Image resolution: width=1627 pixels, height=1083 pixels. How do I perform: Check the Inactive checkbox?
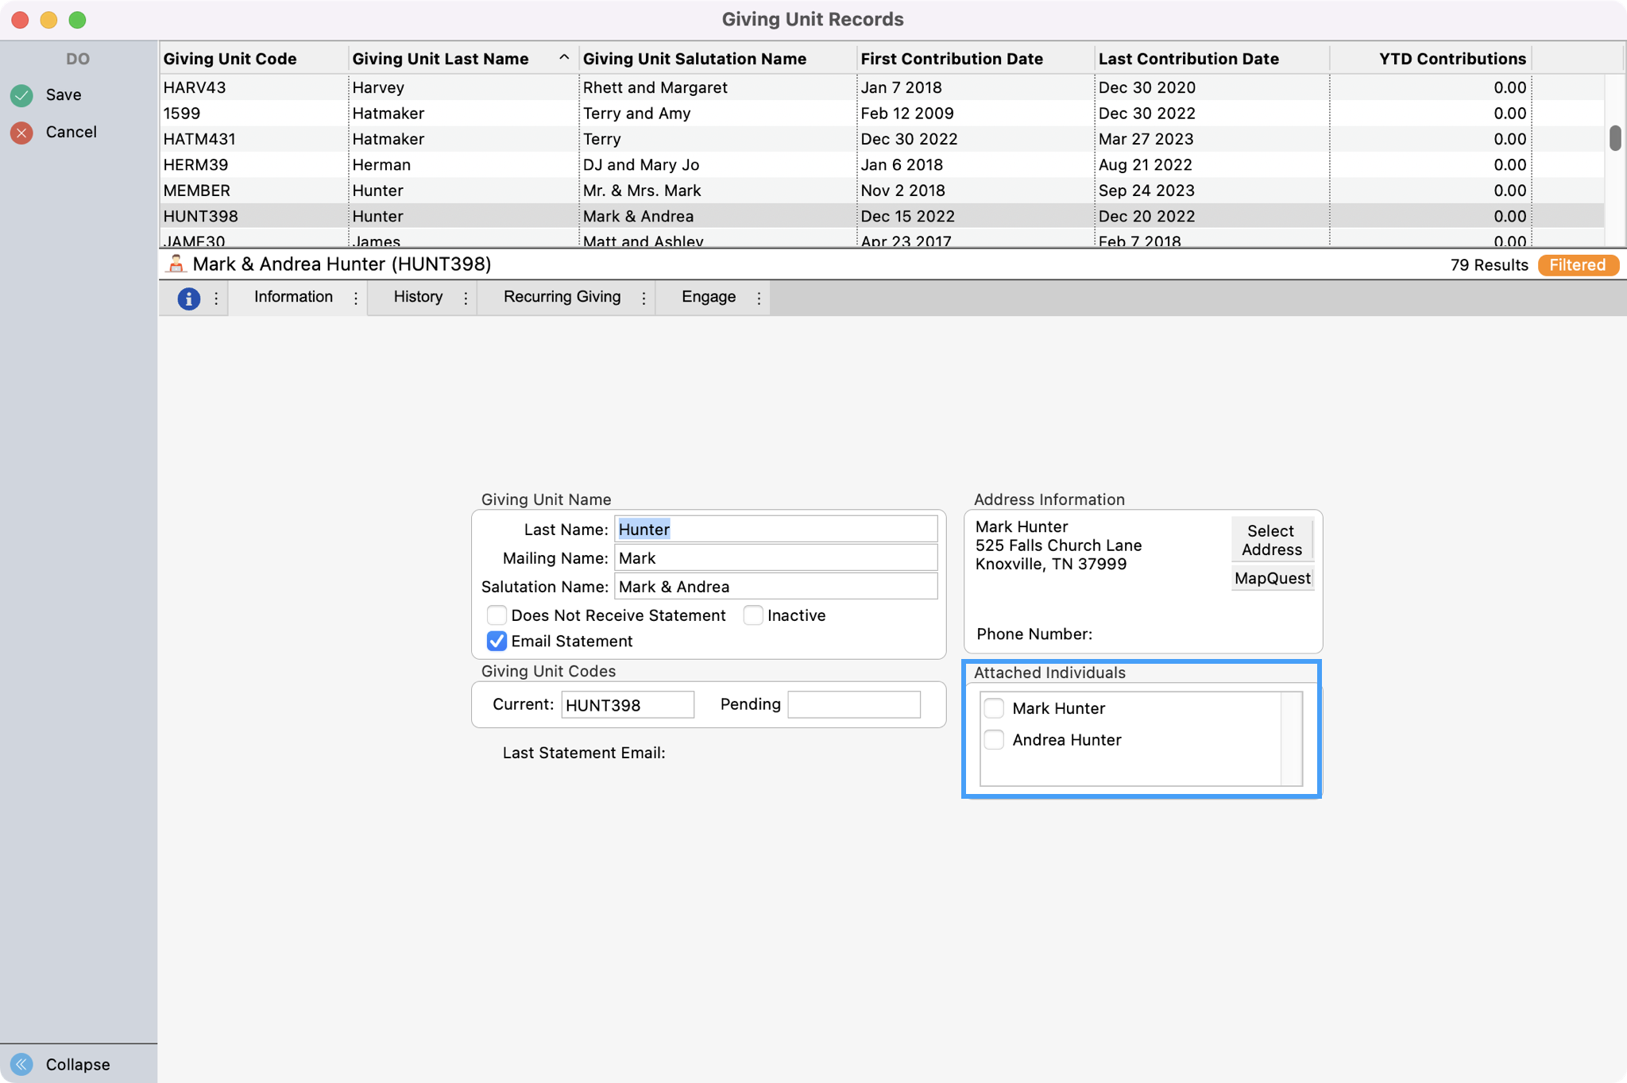click(753, 615)
